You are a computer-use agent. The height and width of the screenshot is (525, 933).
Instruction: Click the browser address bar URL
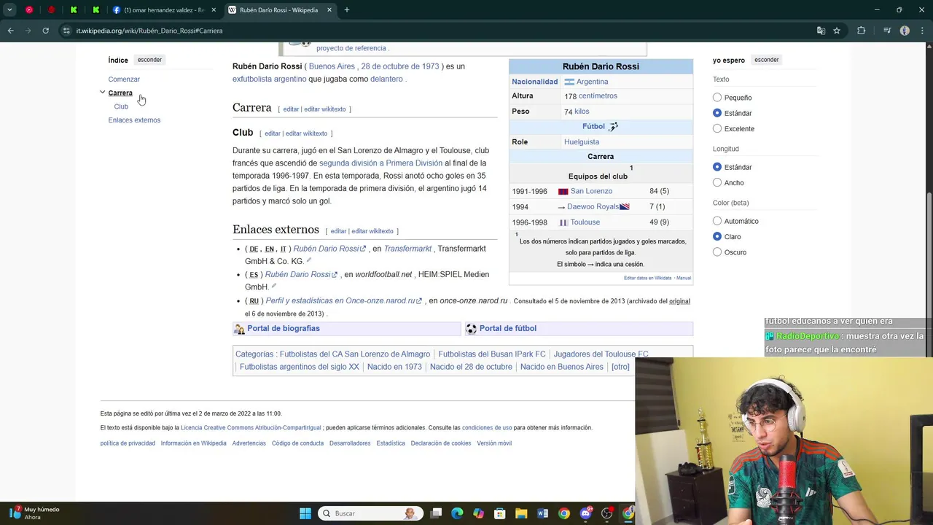149,31
